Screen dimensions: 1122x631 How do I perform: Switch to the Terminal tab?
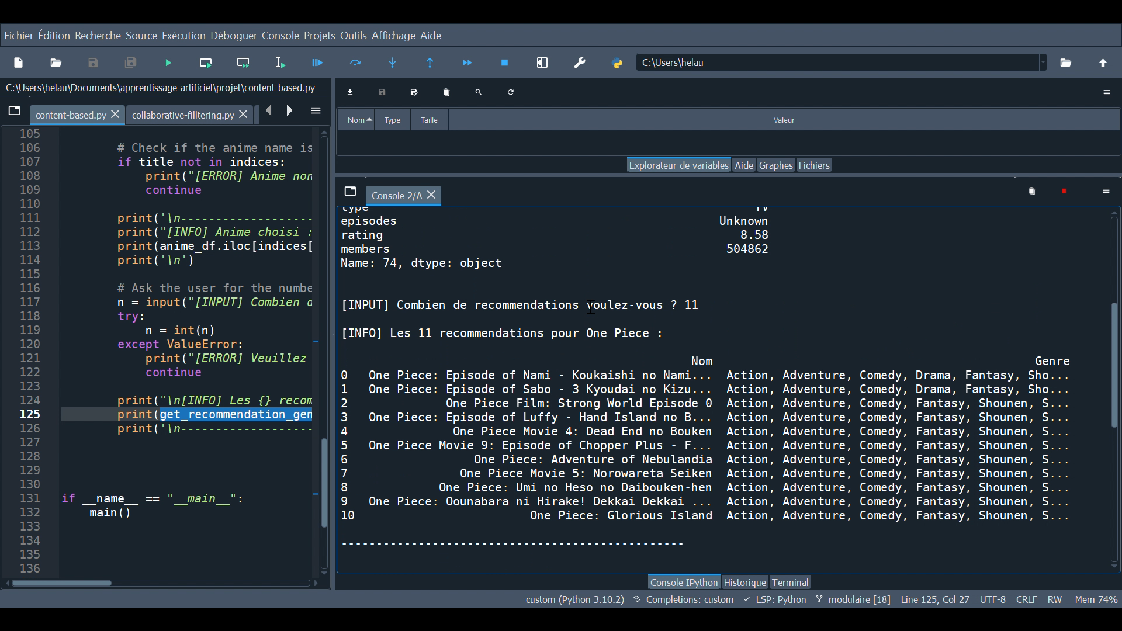point(790,583)
